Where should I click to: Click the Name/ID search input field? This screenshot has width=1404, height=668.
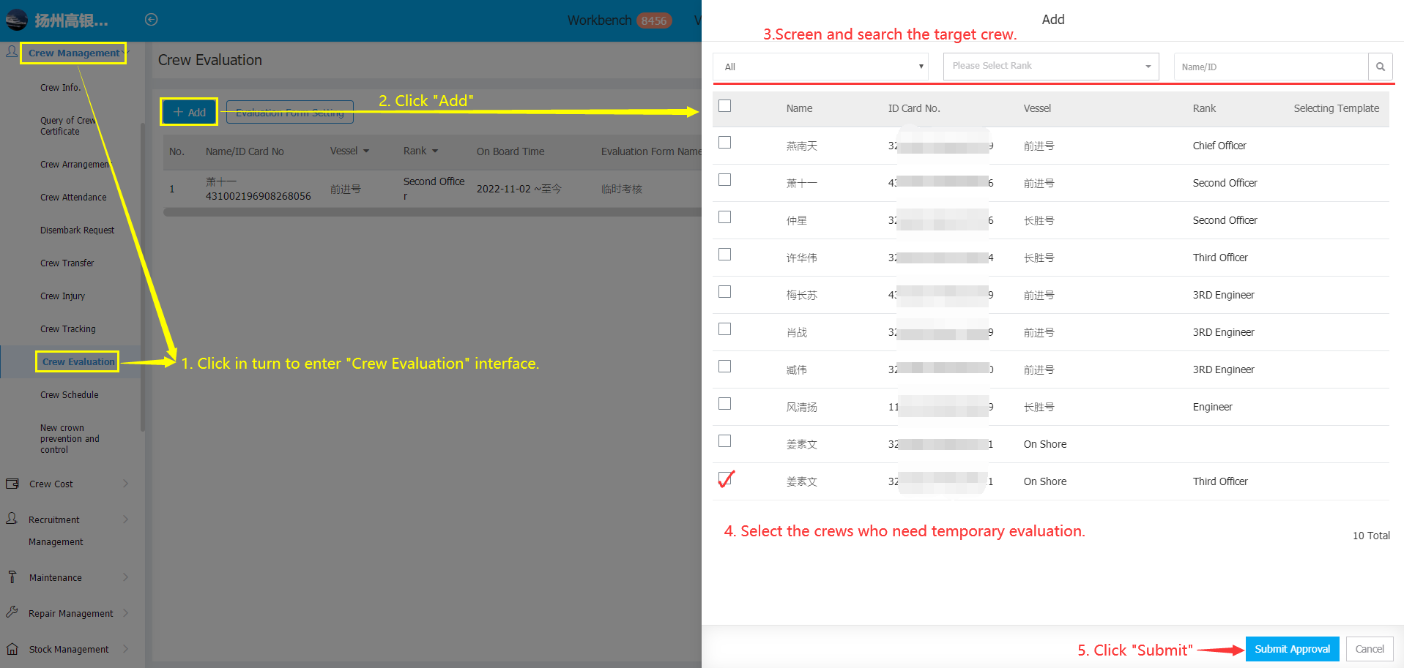coord(1271,67)
